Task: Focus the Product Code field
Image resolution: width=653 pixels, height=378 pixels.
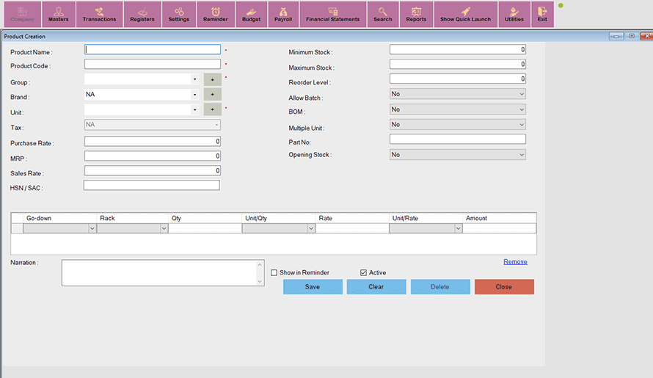Action: click(153, 64)
